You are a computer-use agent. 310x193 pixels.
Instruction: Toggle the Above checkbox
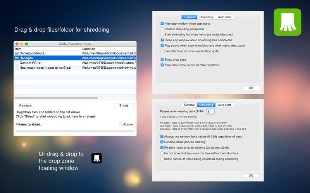coord(121,124)
